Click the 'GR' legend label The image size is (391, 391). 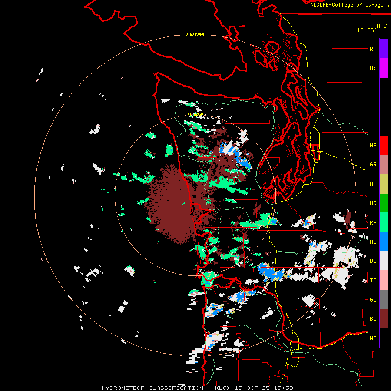click(x=373, y=165)
